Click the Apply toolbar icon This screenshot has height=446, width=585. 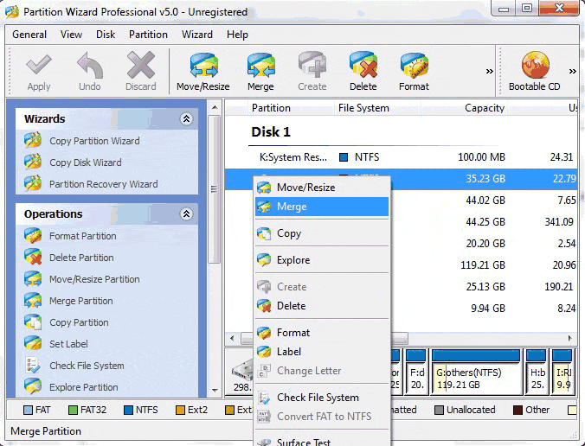39,73
